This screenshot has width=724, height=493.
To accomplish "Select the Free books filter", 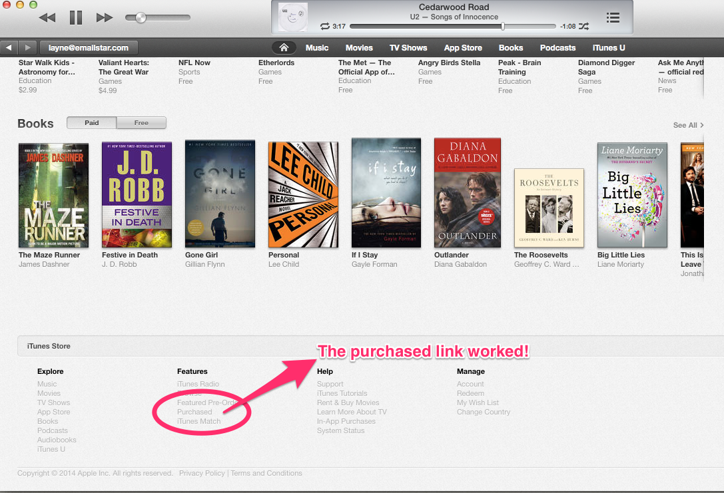I will [141, 122].
